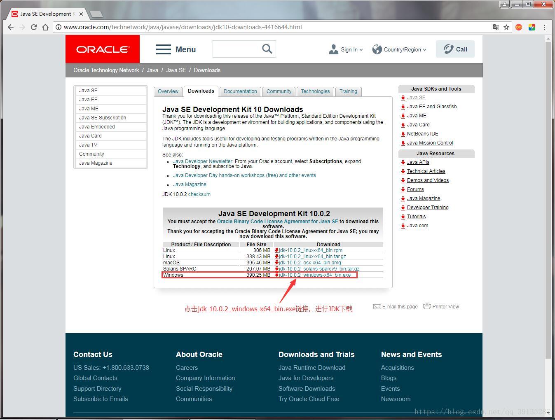Viewport: 555px width, 420px height.
Task: Reload the page with the refresh icon
Action: pyautogui.click(x=34, y=27)
